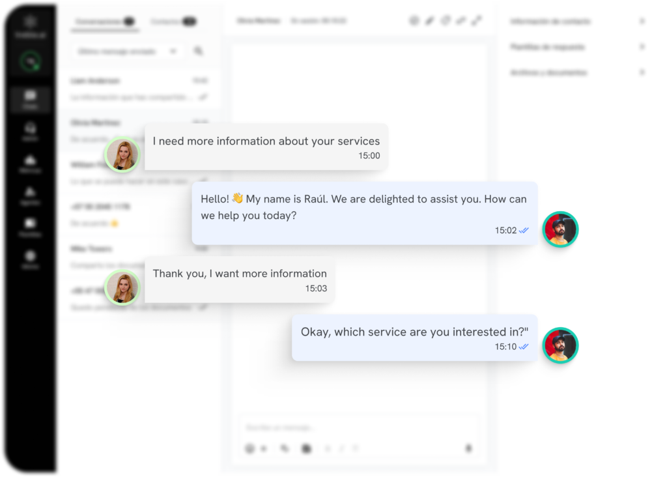Open the Chats section in the sidebar
Image resolution: width=667 pixels, height=477 pixels.
pos(30,99)
